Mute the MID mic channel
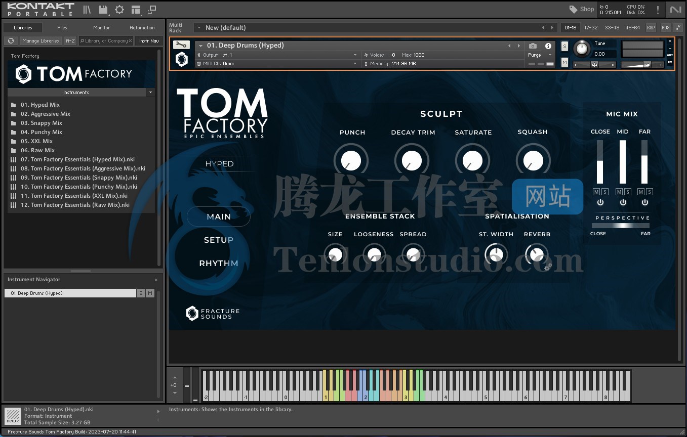 619,192
